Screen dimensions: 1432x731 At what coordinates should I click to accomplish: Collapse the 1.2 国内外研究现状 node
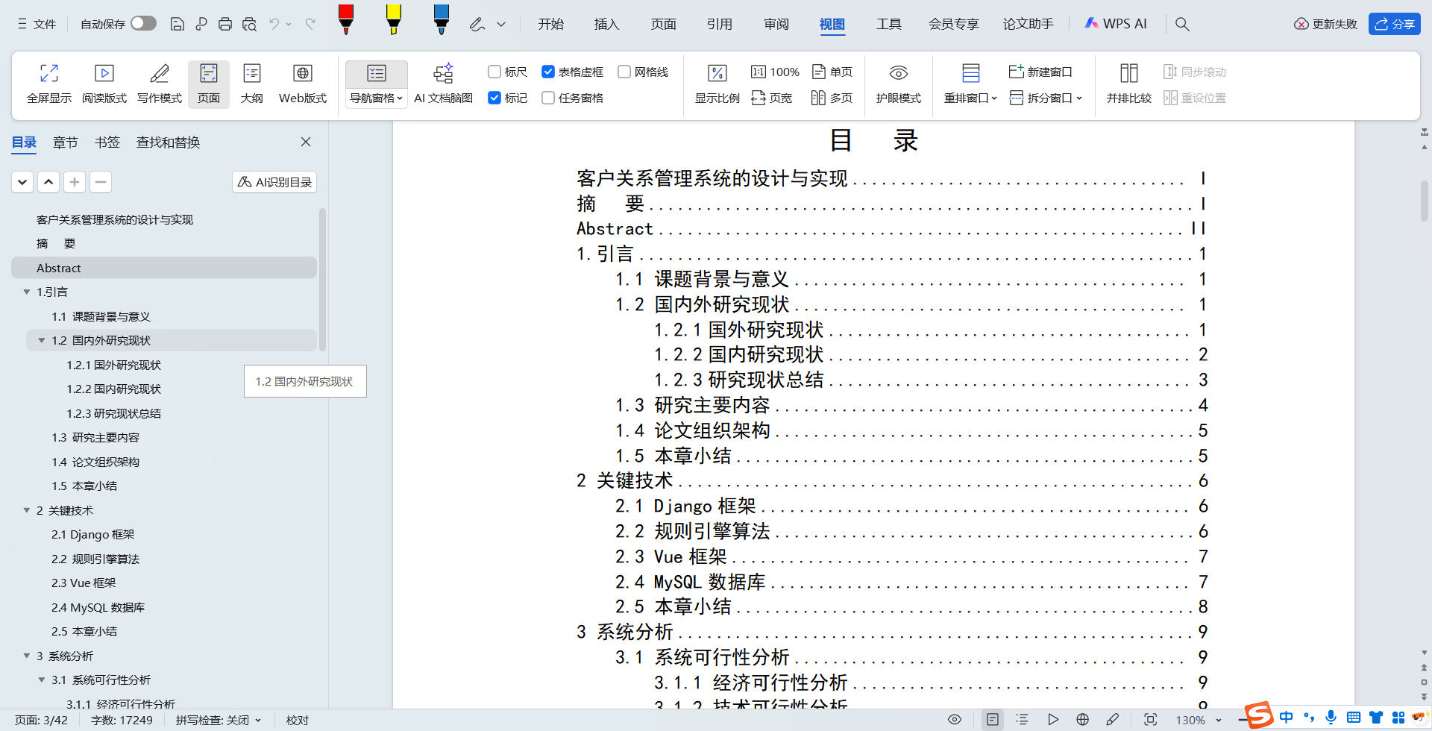pos(42,340)
